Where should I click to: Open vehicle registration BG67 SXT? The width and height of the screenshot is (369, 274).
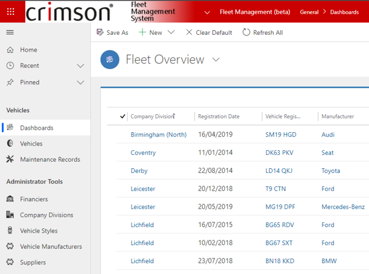(279, 243)
